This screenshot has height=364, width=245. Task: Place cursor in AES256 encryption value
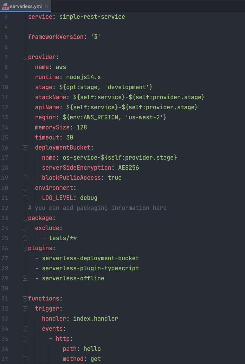click(129, 168)
